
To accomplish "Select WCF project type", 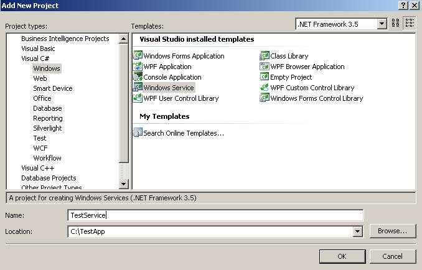I will pos(40,148).
